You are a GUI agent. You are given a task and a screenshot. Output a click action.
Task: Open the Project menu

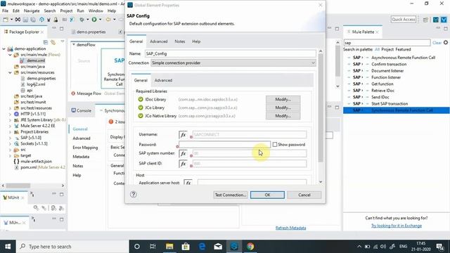point(66,11)
